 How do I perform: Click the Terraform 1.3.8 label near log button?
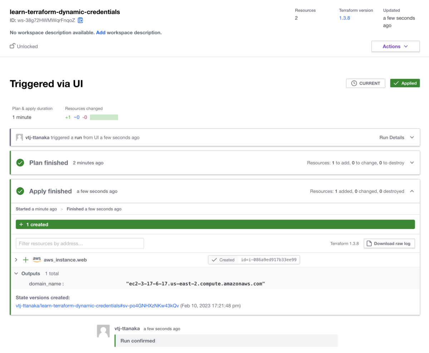[345, 244]
